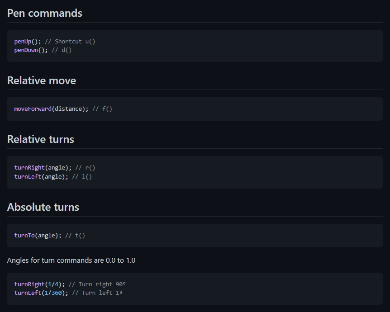Click the turnRight(angle) code line

pos(55,168)
